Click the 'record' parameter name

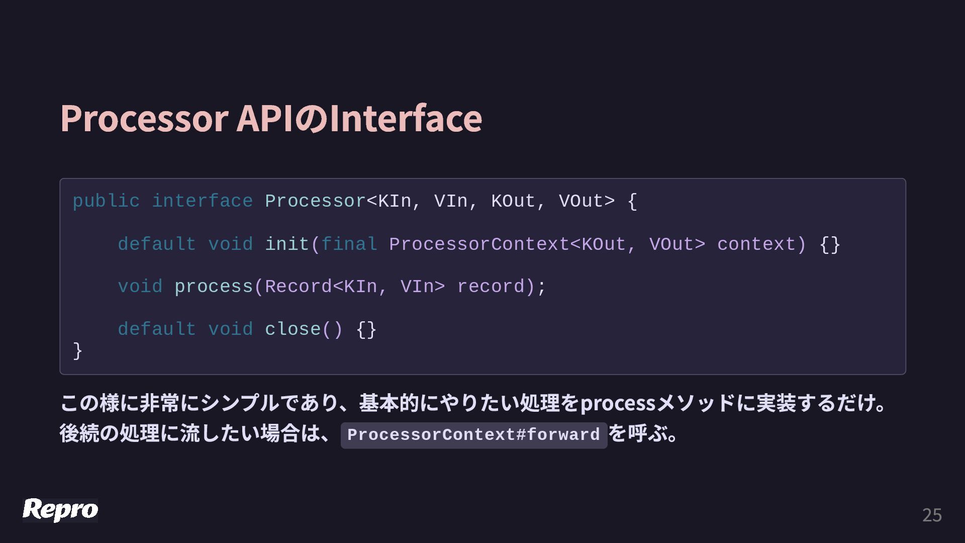(491, 287)
